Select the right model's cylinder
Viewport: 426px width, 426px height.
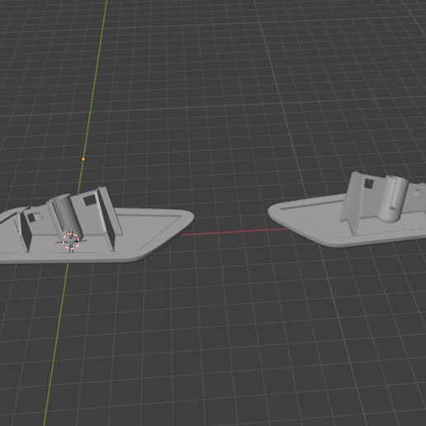pos(393,198)
